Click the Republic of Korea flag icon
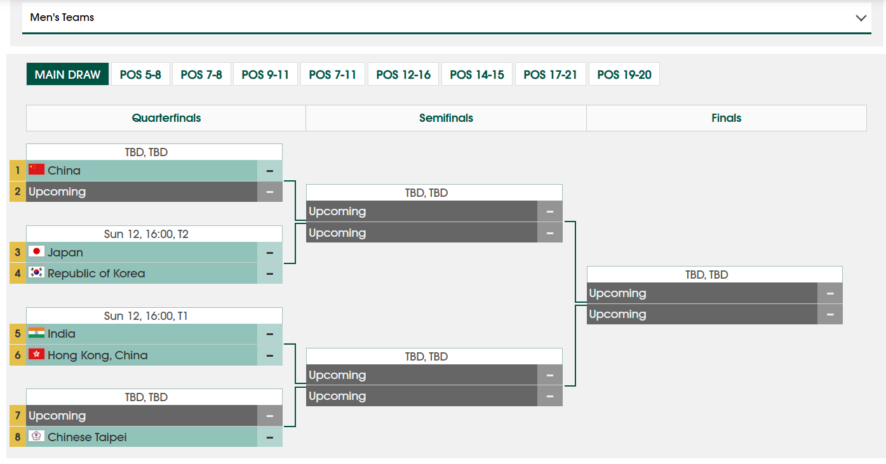 pos(36,272)
